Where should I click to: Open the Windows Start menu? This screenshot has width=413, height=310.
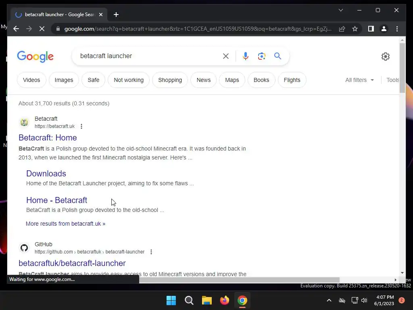(x=171, y=300)
